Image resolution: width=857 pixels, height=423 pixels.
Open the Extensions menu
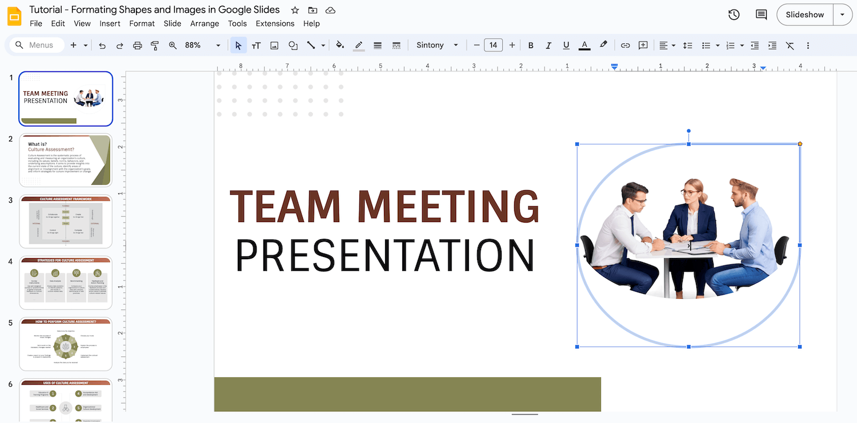(275, 24)
